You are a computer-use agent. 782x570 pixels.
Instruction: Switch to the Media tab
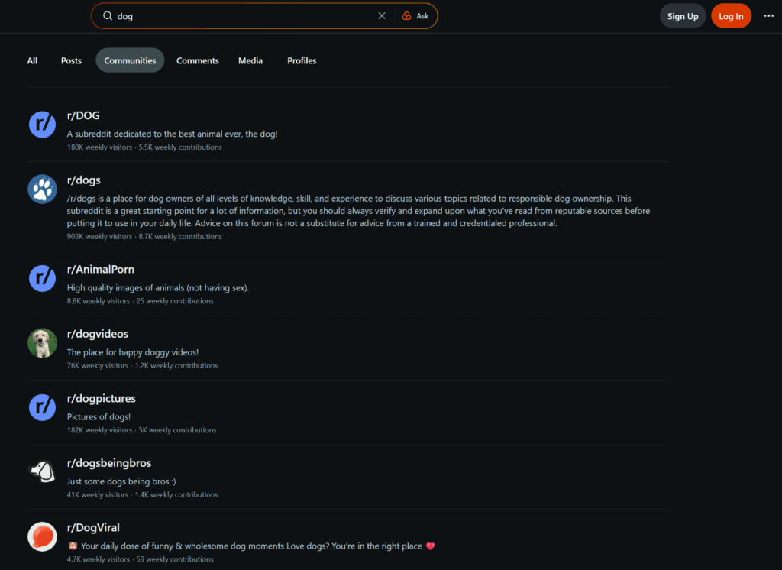pos(250,60)
